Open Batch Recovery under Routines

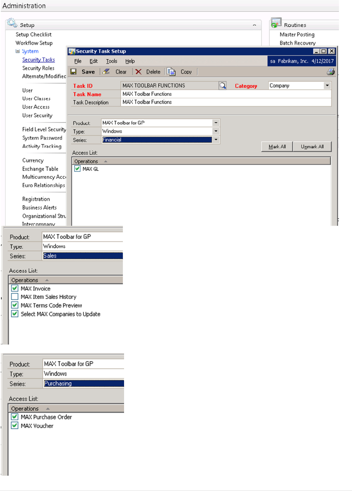click(x=297, y=43)
